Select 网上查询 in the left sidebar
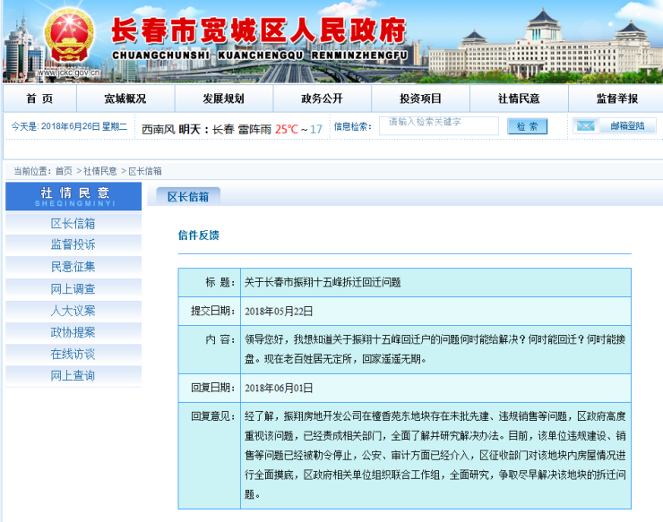 click(x=73, y=376)
